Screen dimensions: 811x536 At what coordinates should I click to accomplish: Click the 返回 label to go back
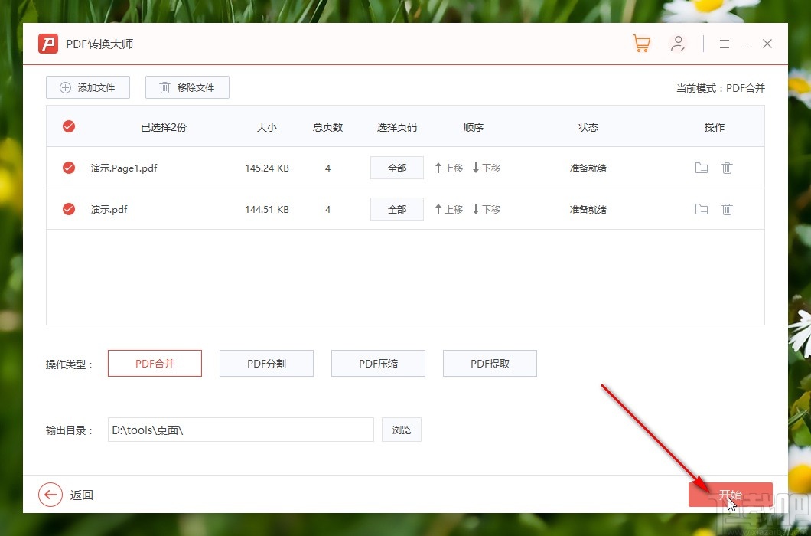82,495
